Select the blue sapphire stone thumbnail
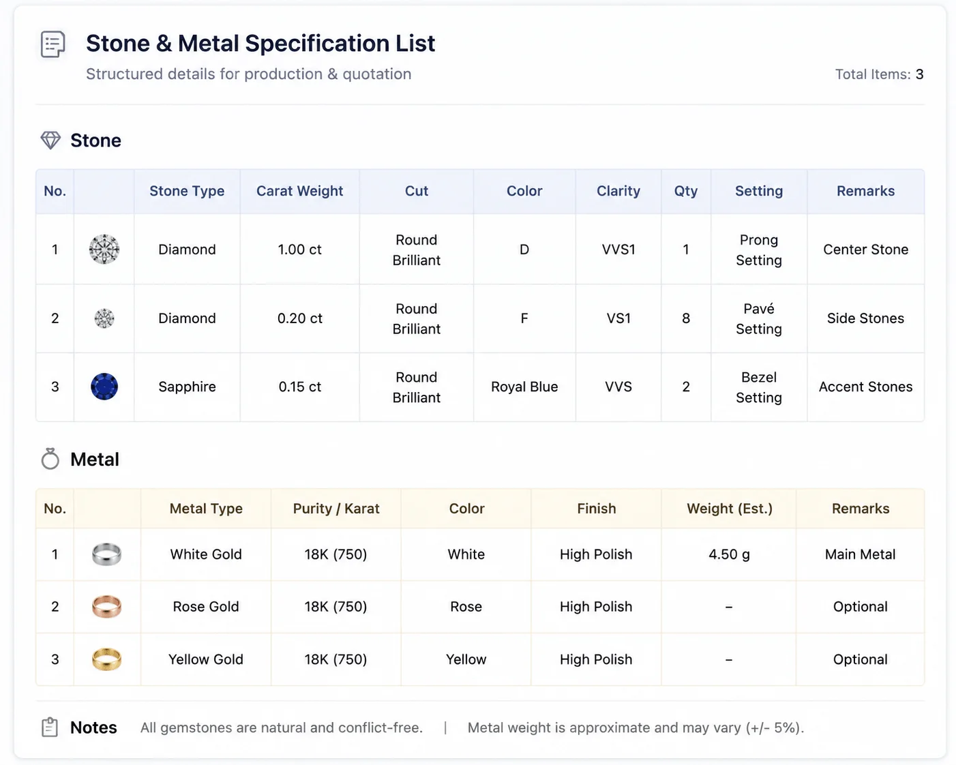 click(x=104, y=387)
